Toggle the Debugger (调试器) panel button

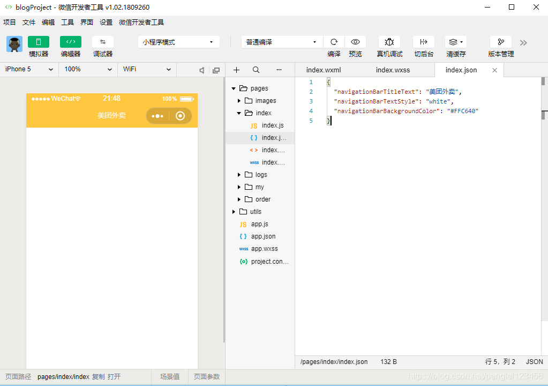[103, 42]
